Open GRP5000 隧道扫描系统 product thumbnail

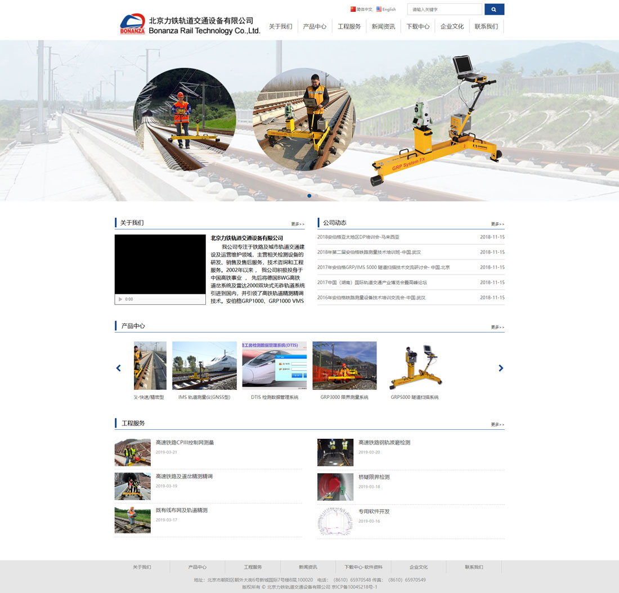tap(415, 366)
